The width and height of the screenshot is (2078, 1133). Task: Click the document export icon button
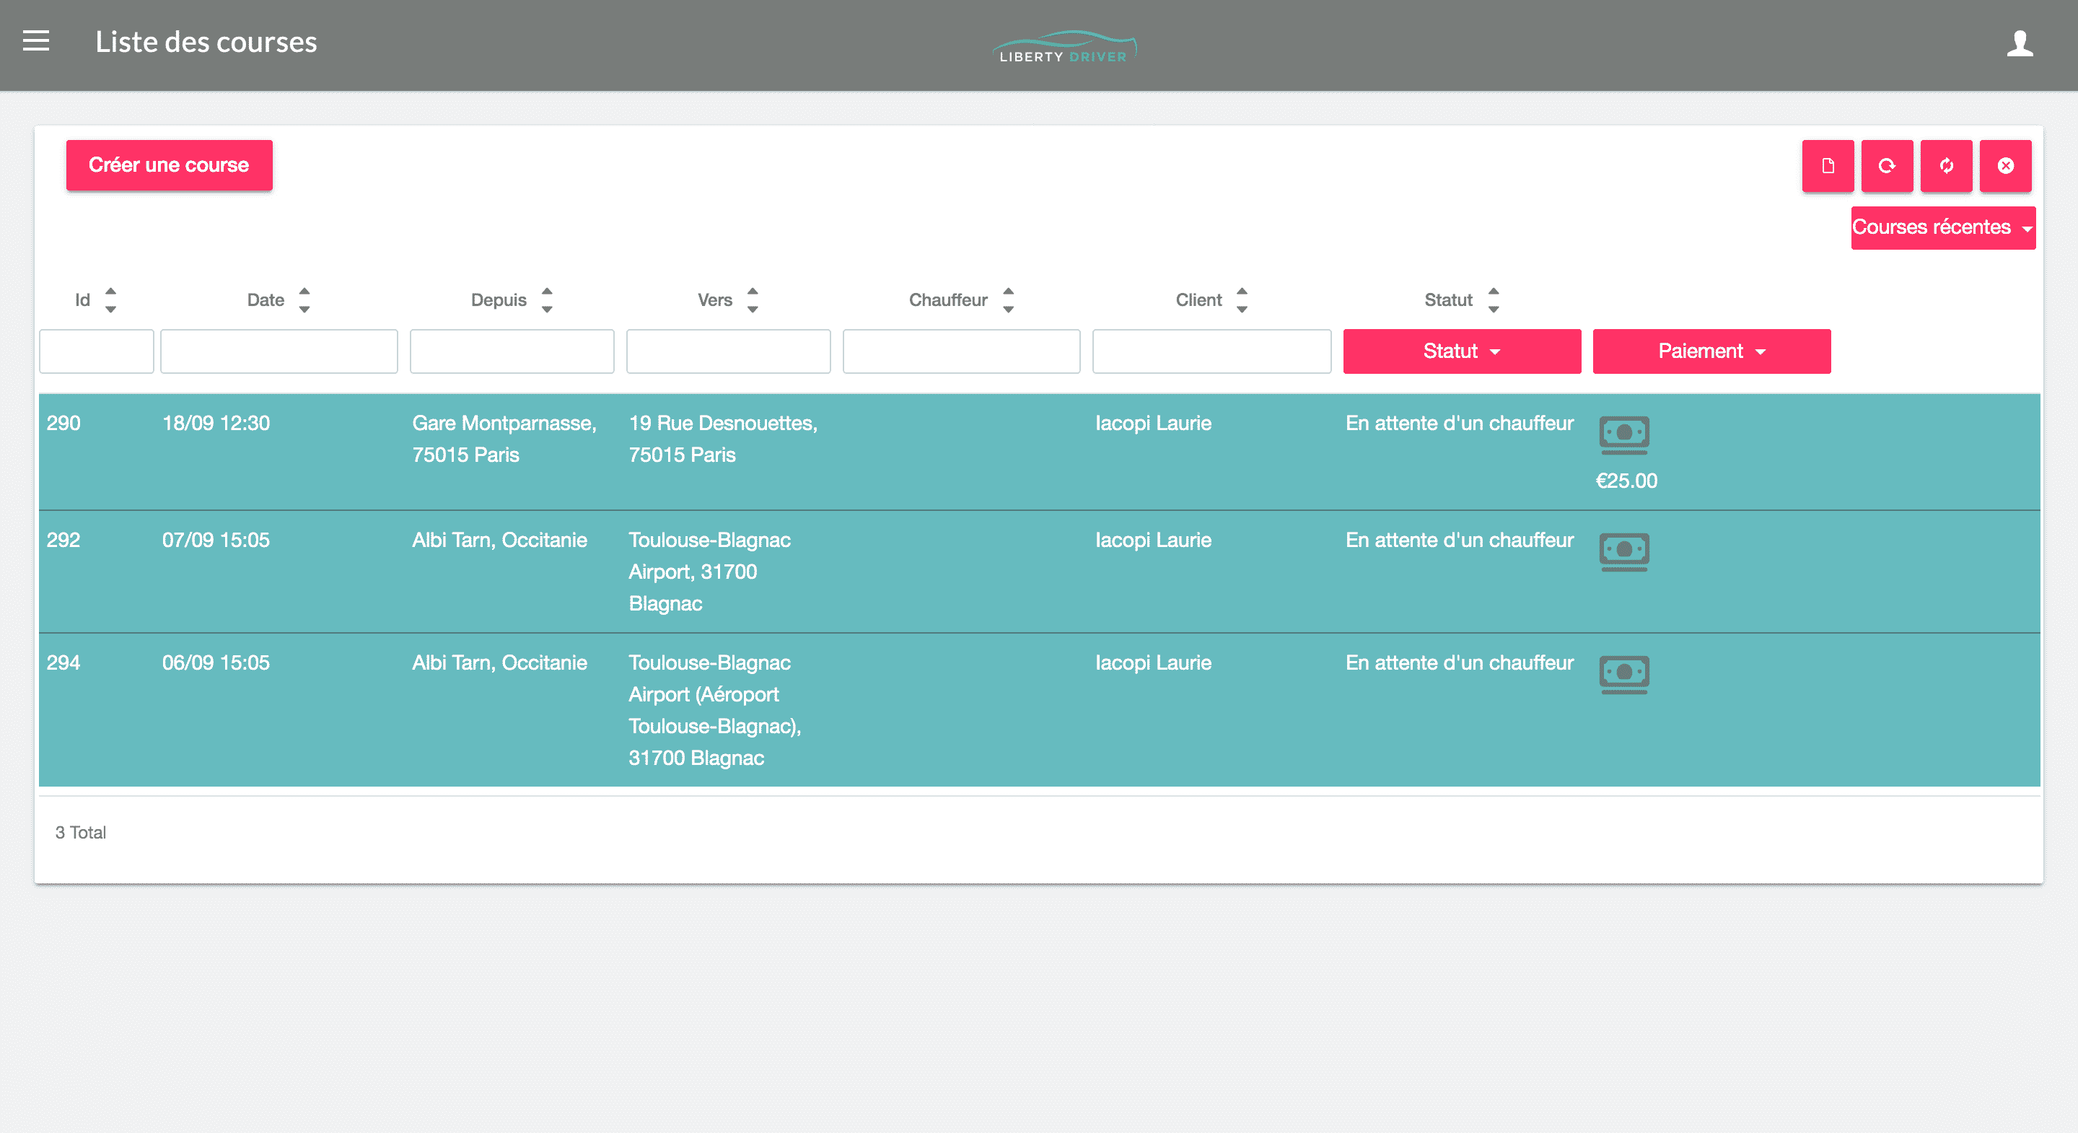pyautogui.click(x=1827, y=165)
